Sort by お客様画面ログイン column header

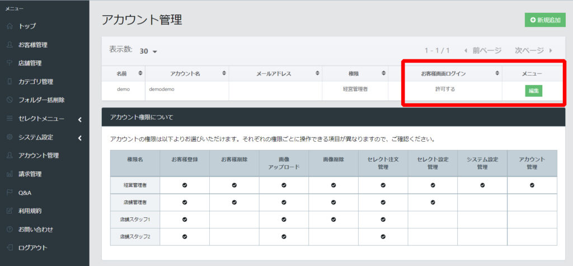453,73
